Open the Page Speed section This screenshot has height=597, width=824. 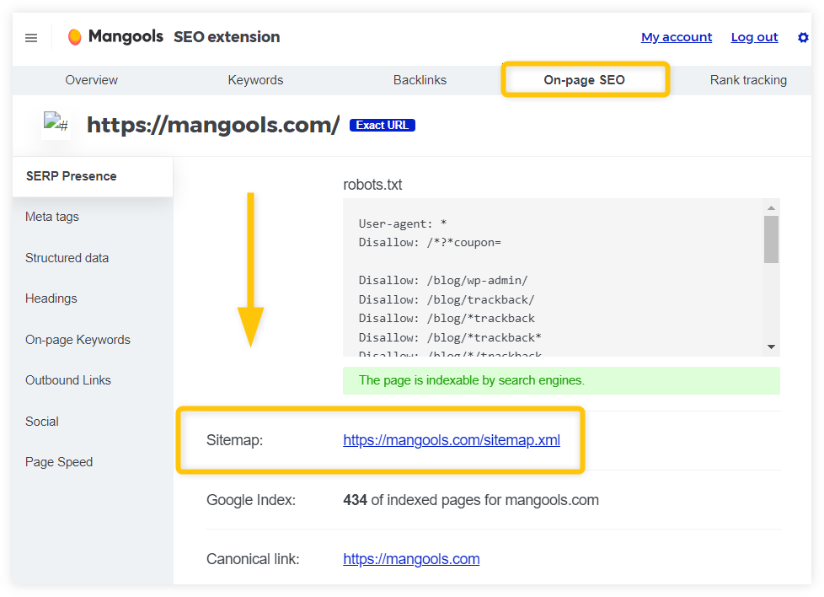coord(59,462)
